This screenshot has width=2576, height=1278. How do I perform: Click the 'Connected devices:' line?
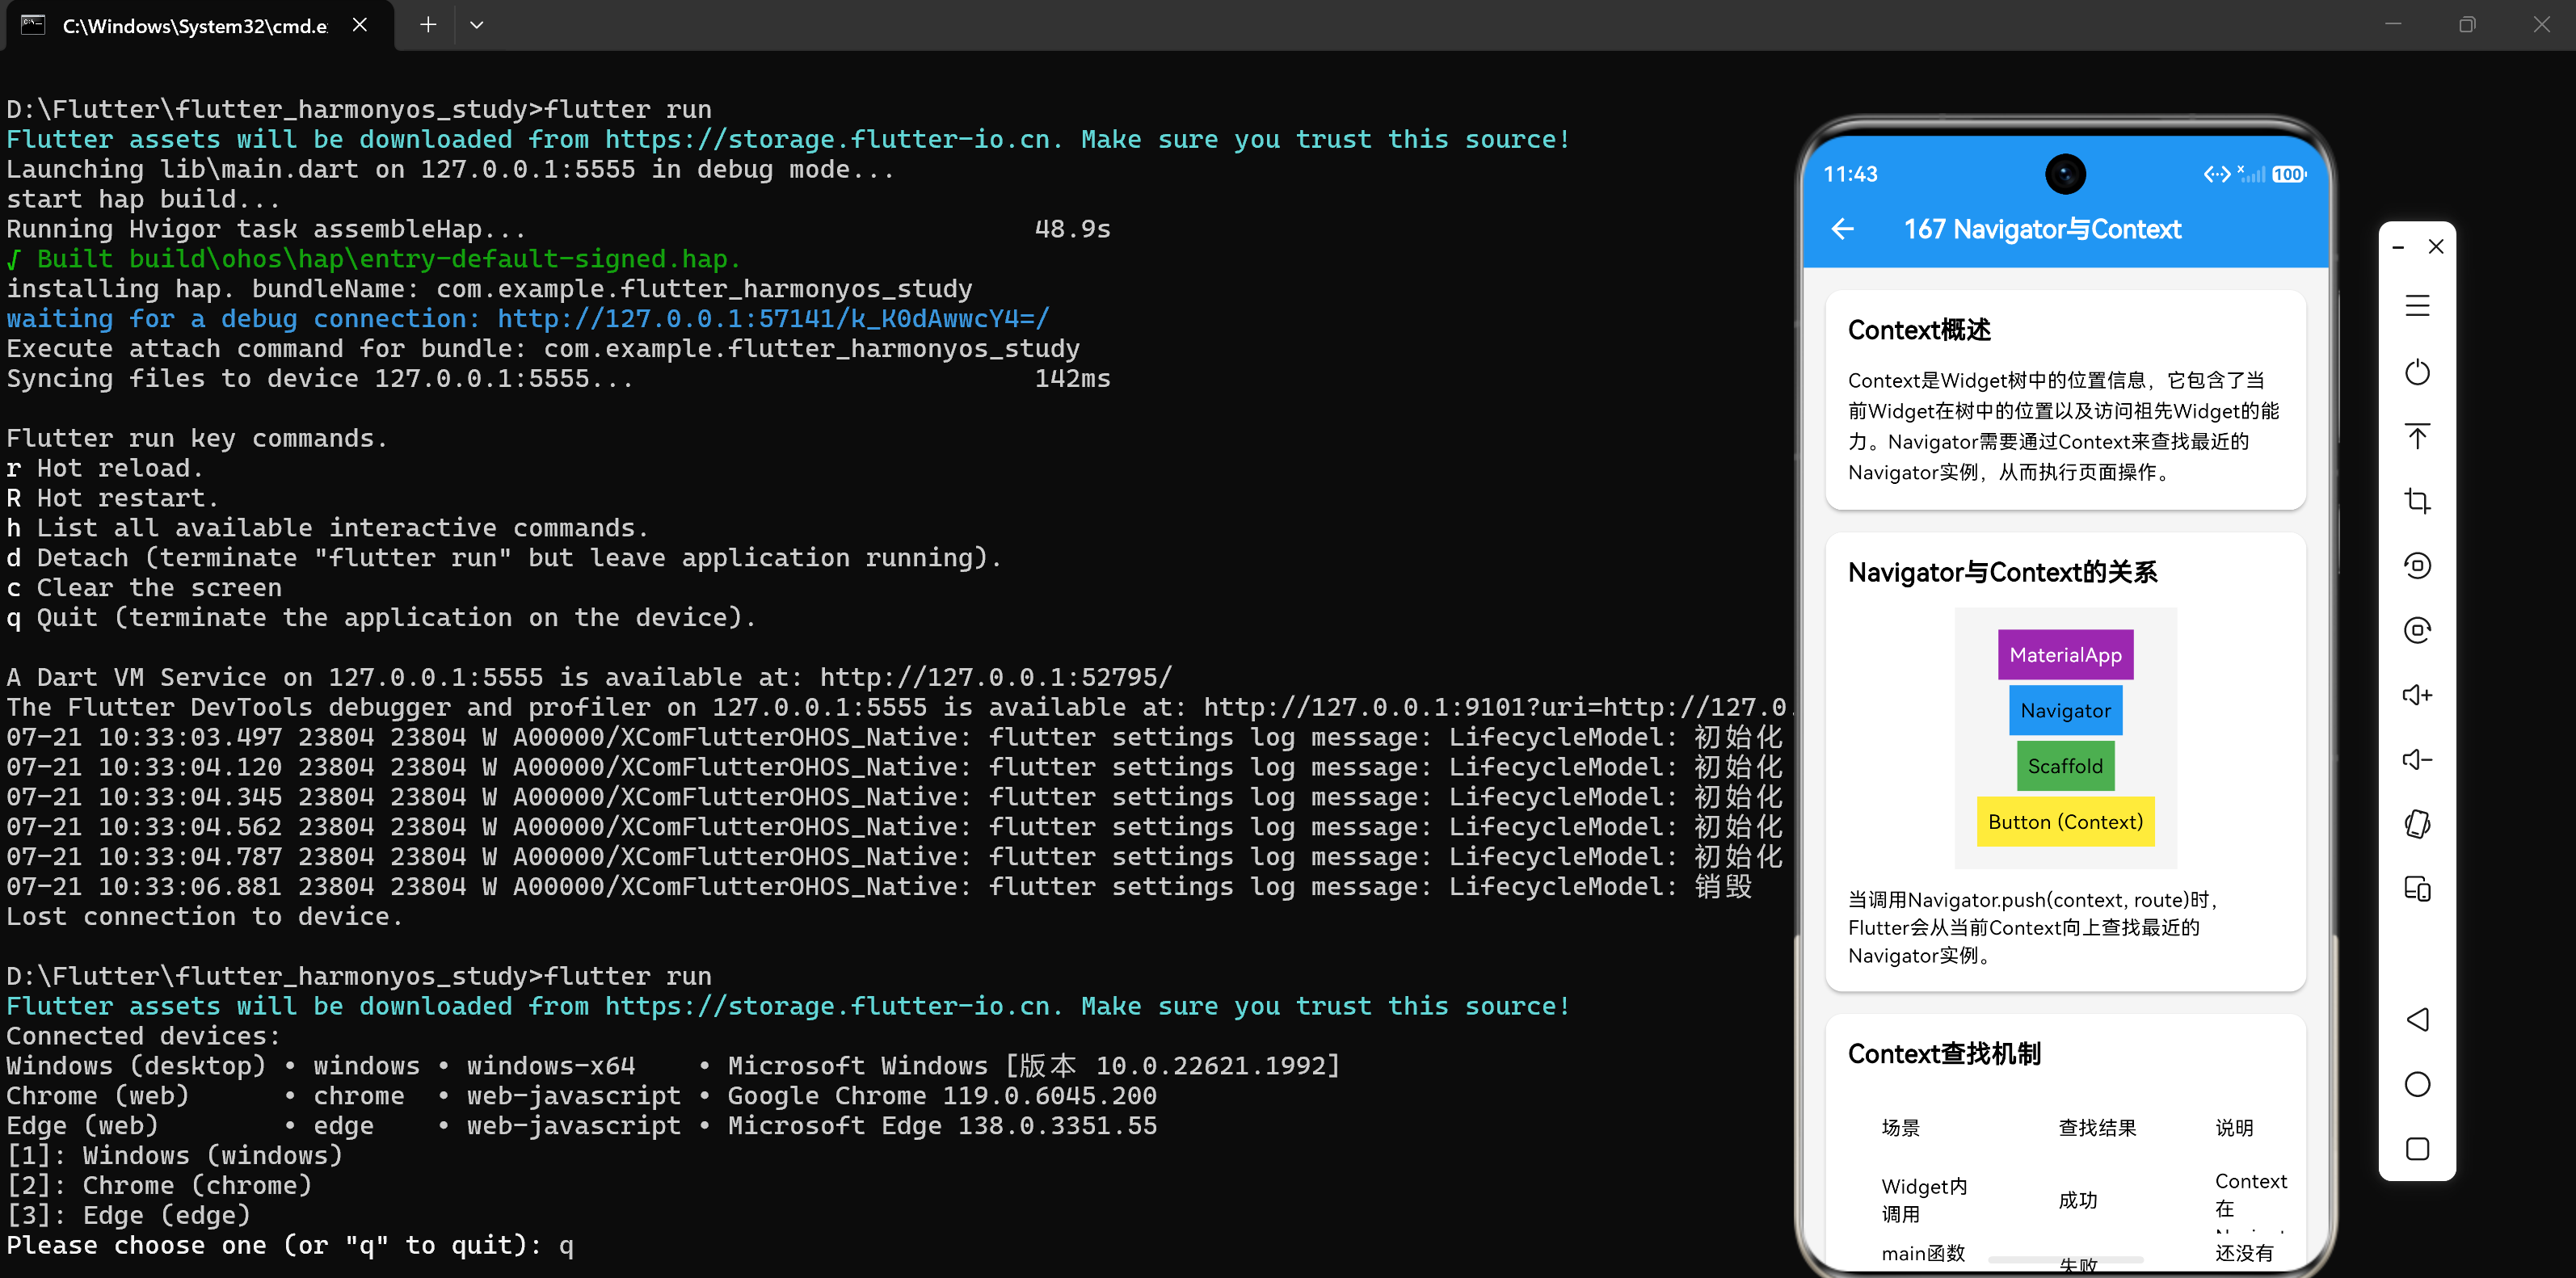[144, 1037]
